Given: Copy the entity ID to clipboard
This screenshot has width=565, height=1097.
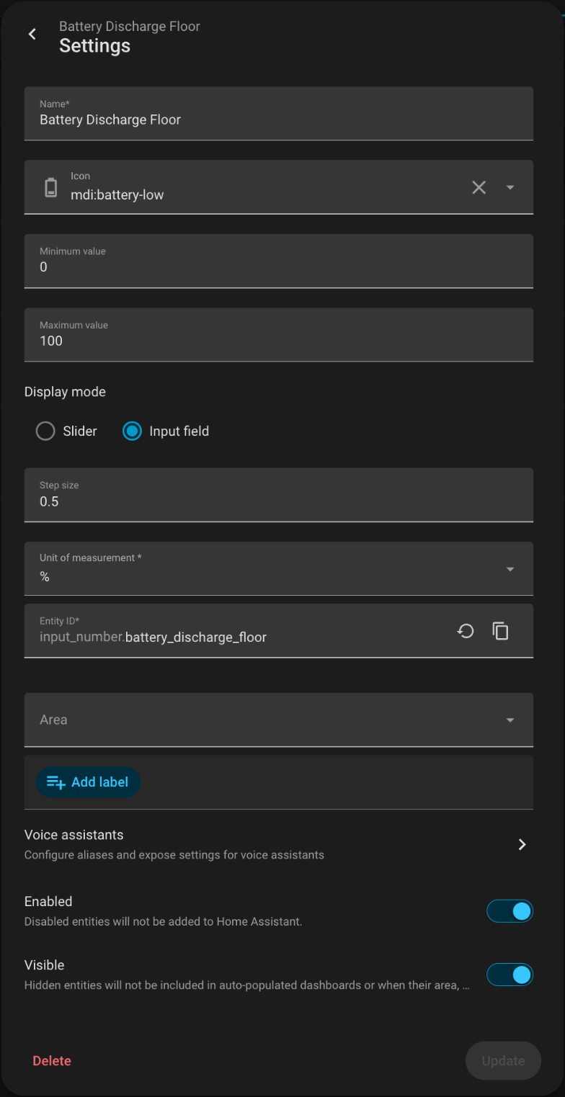Looking at the screenshot, I should (500, 631).
